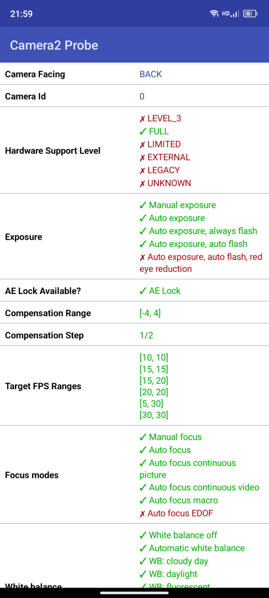Tap the checkmark beside Manual focus
The height and width of the screenshot is (598, 269).
(143, 437)
